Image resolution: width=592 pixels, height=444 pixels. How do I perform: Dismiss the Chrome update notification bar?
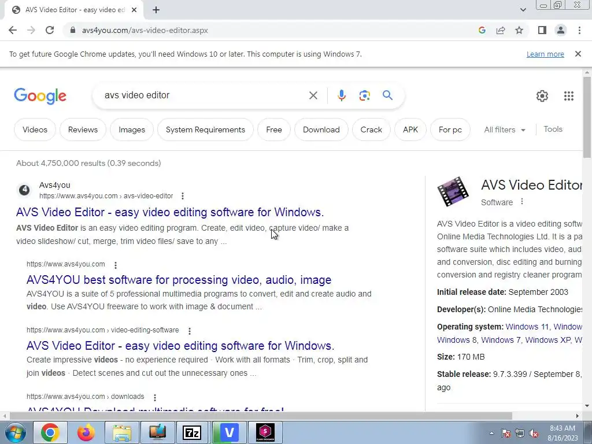coord(578,54)
